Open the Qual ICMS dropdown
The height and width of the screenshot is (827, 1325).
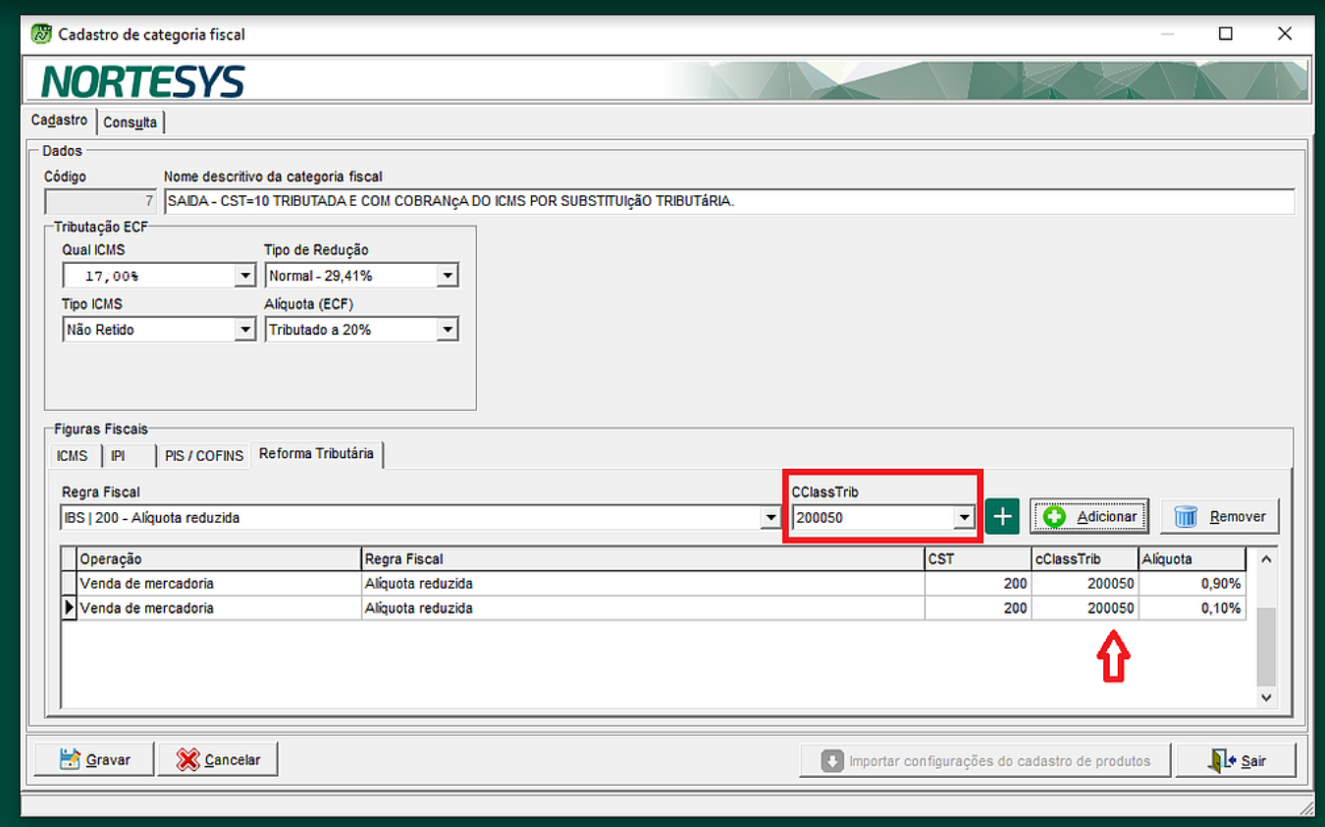pyautogui.click(x=245, y=276)
